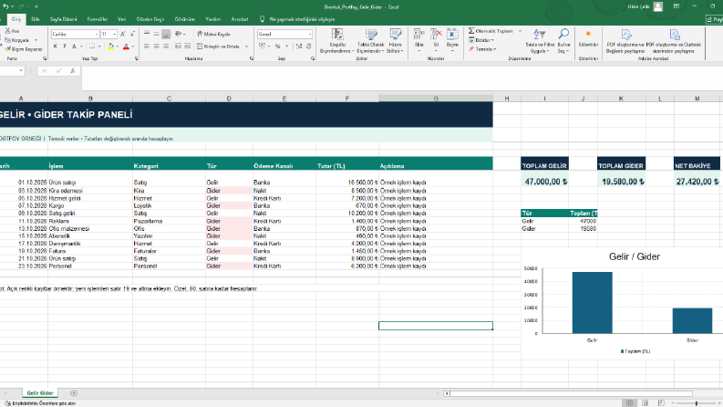723x407 pixels.
Task: Toggle top vertical alignment
Action: tap(147, 34)
